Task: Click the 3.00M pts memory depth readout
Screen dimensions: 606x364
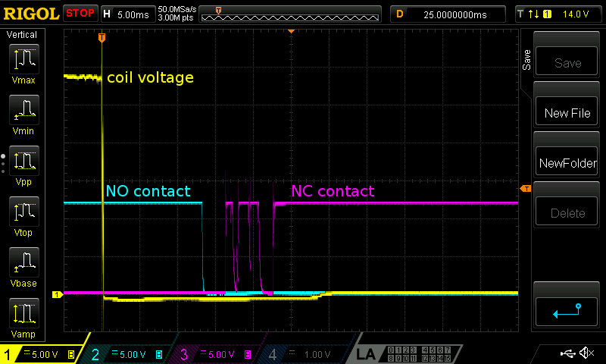Action: pos(176,17)
